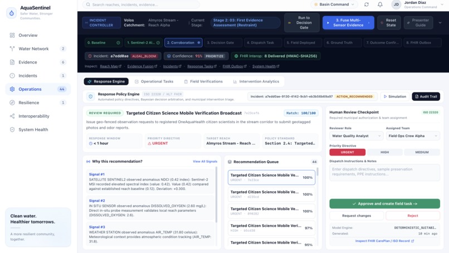Click Run to Decision Gate button
Image resolution: width=449 pixels, height=253 pixels.
pos(302,23)
